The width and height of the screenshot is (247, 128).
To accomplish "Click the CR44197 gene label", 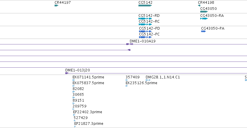I will coord(62,3).
